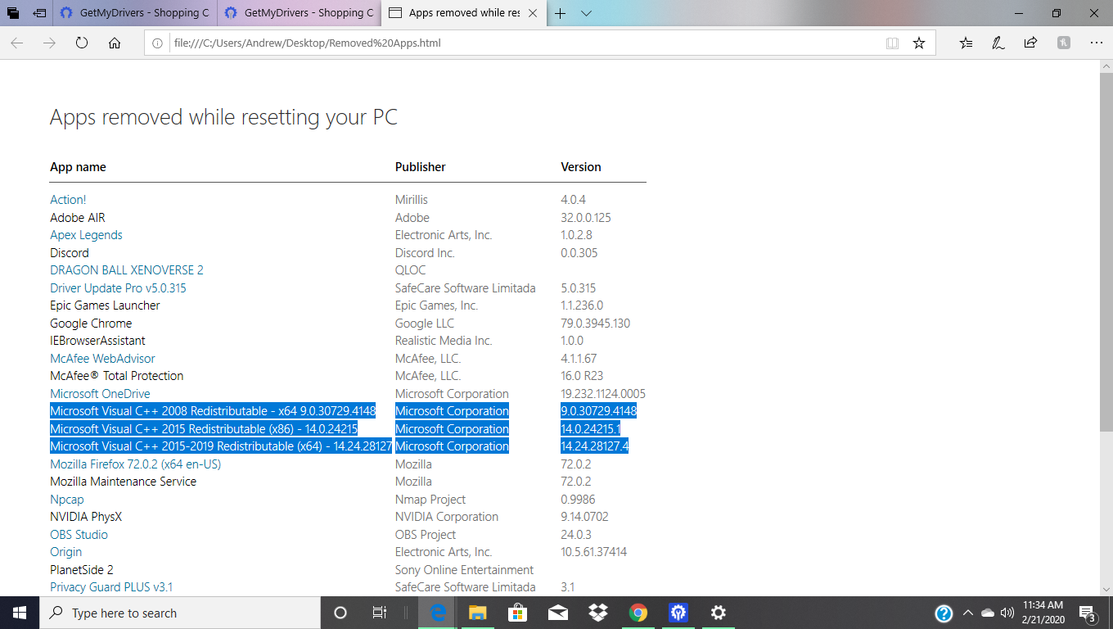Show tab previews chevron
The image size is (1113, 629).
[587, 13]
